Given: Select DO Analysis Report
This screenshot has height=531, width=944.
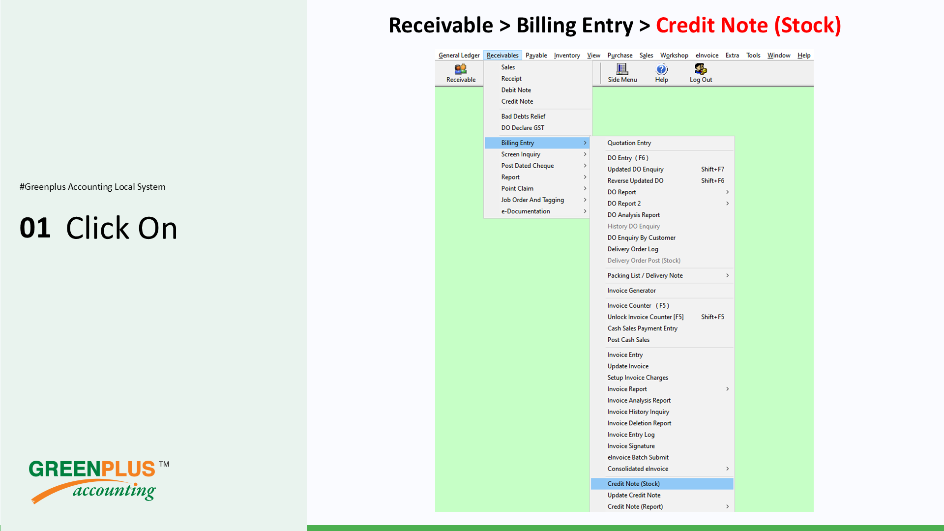Looking at the screenshot, I should pos(662,215).
